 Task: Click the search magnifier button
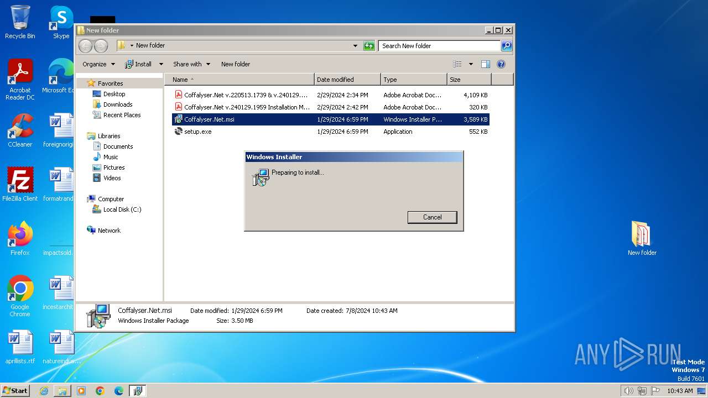pos(507,46)
